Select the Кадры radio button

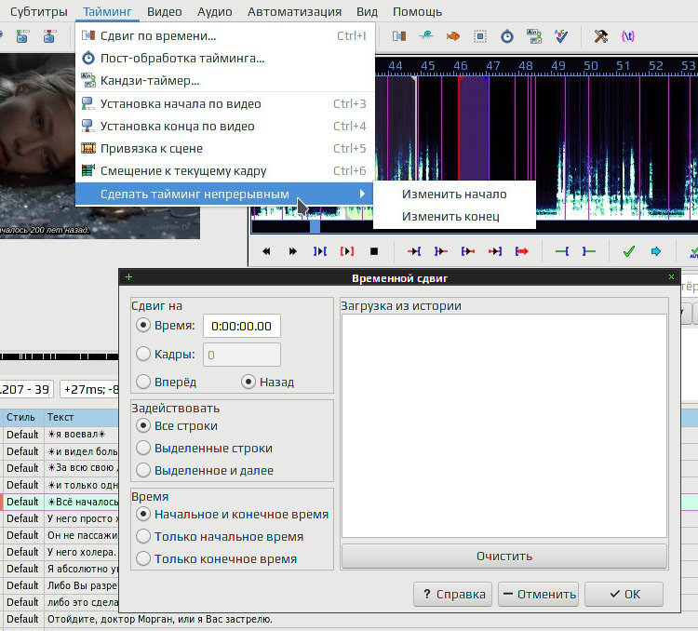click(143, 354)
